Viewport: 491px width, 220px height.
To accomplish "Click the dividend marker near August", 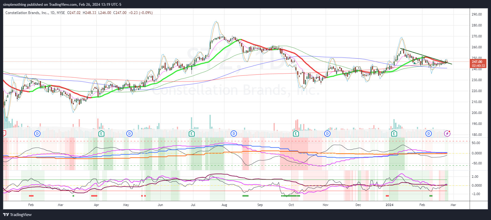I will click(x=234, y=133).
